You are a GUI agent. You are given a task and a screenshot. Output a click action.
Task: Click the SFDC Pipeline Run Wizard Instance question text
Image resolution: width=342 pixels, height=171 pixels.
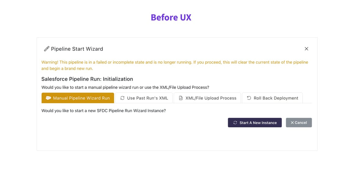pyautogui.click(x=104, y=111)
